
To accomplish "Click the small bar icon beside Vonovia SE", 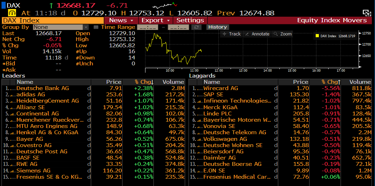I will click(x=201, y=127).
